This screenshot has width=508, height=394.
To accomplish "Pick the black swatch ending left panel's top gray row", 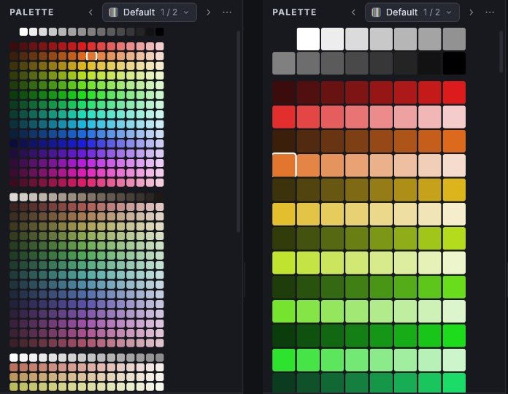I will [160, 31].
